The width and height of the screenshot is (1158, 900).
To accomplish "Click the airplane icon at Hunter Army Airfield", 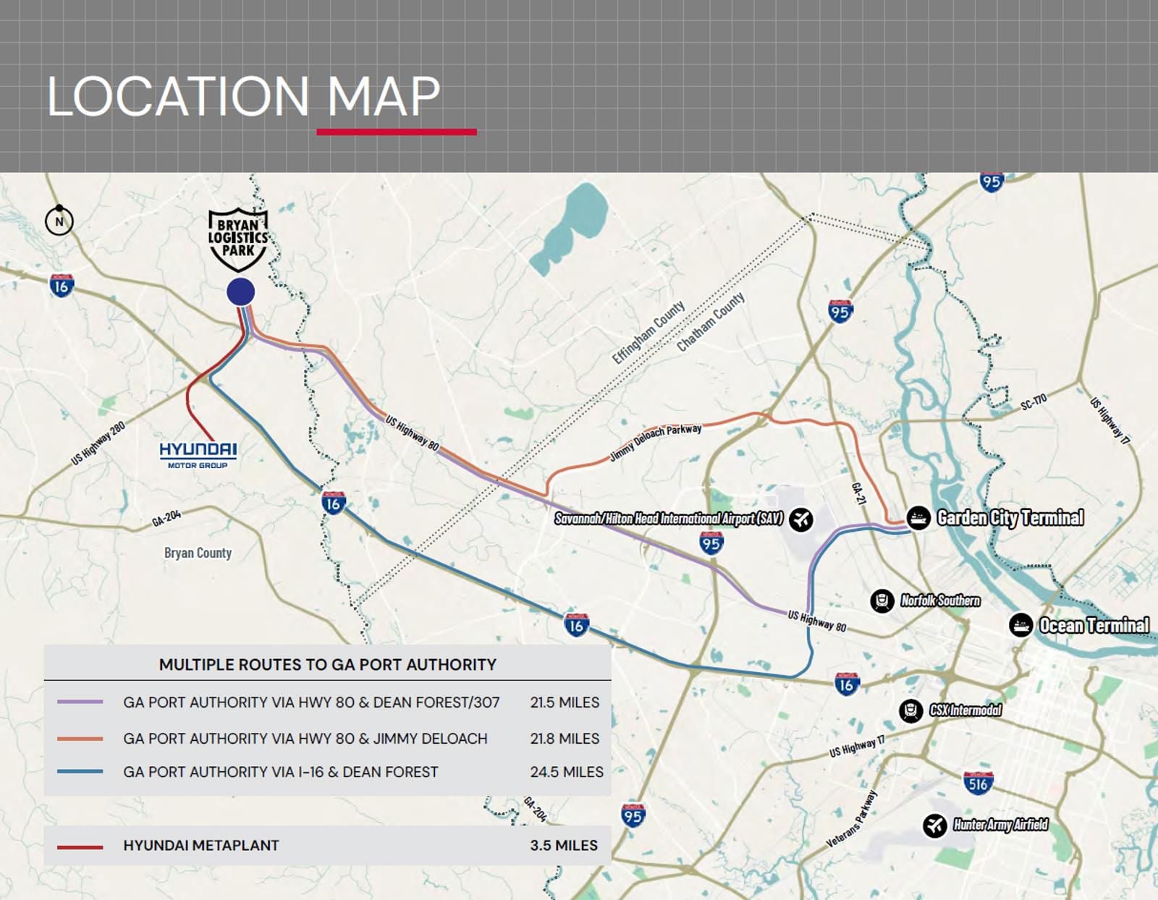I will (x=934, y=823).
